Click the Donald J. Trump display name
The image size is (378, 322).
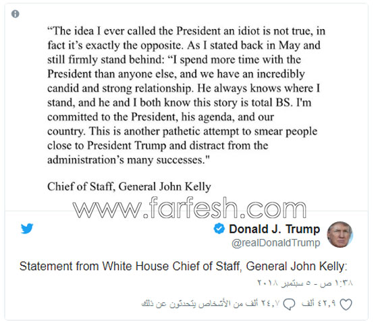[274, 229]
